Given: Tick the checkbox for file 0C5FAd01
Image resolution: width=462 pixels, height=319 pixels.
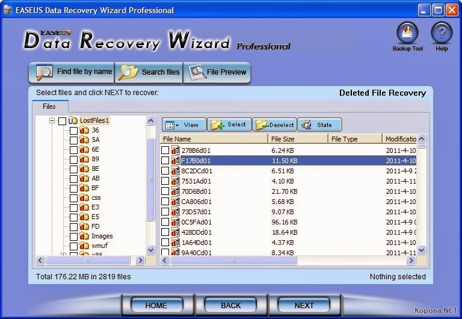Looking at the screenshot, I should (165, 221).
